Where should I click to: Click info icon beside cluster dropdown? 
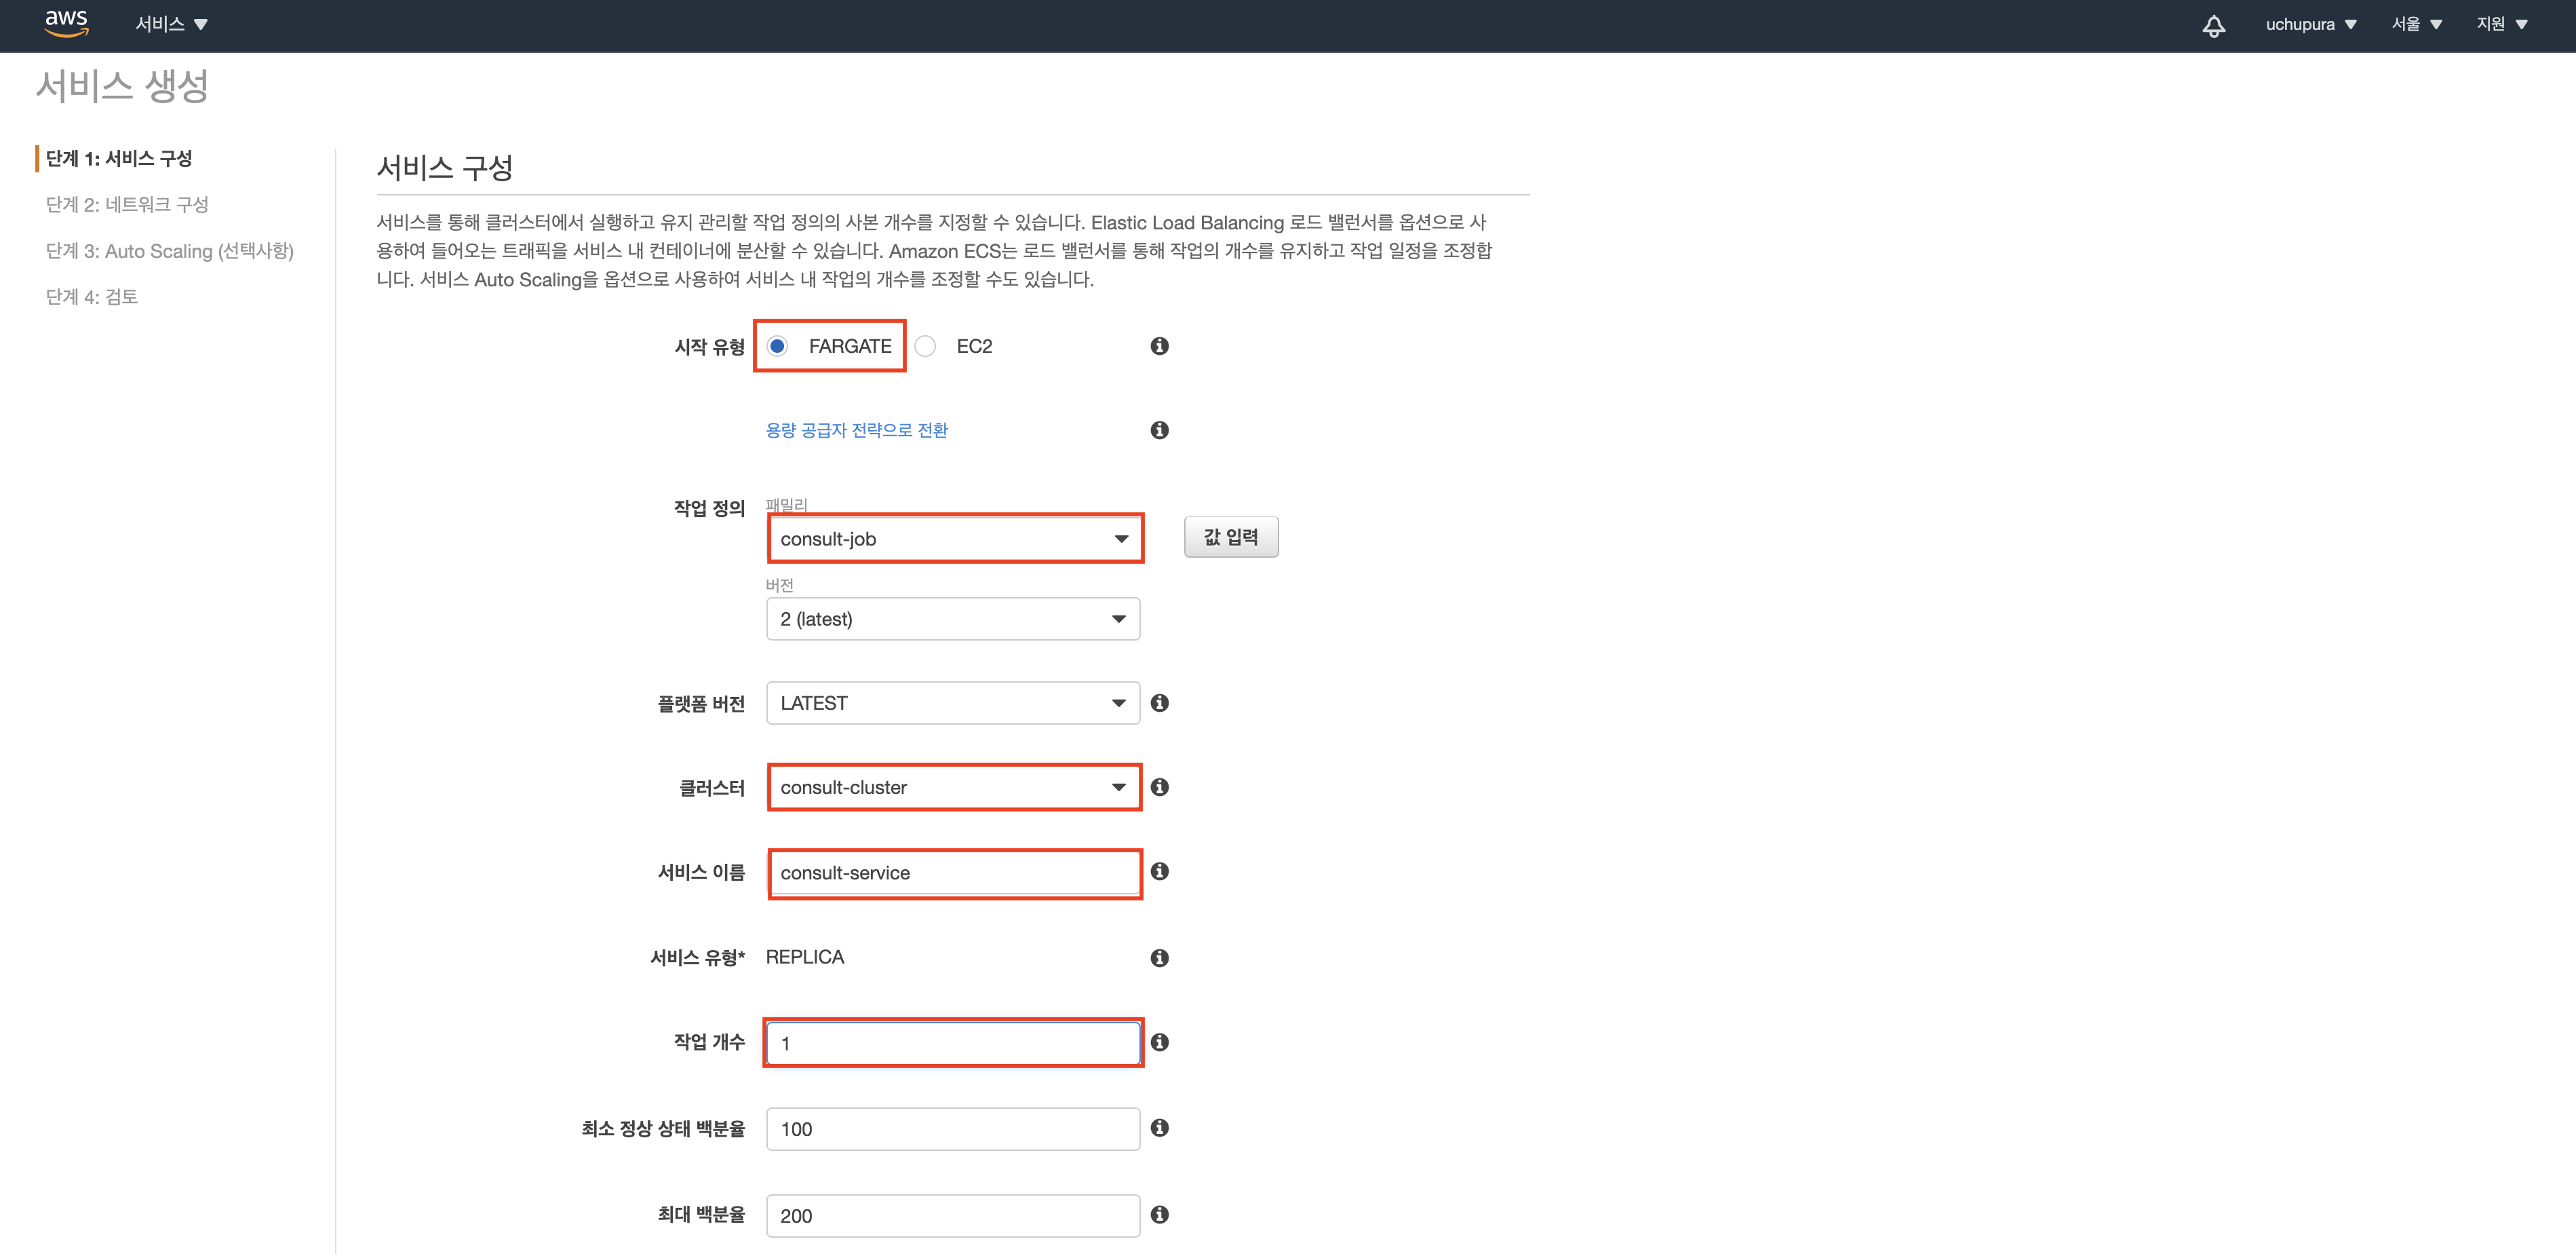(x=1159, y=788)
